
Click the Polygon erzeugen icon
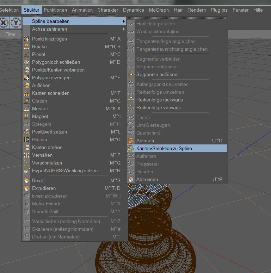pos(26,77)
